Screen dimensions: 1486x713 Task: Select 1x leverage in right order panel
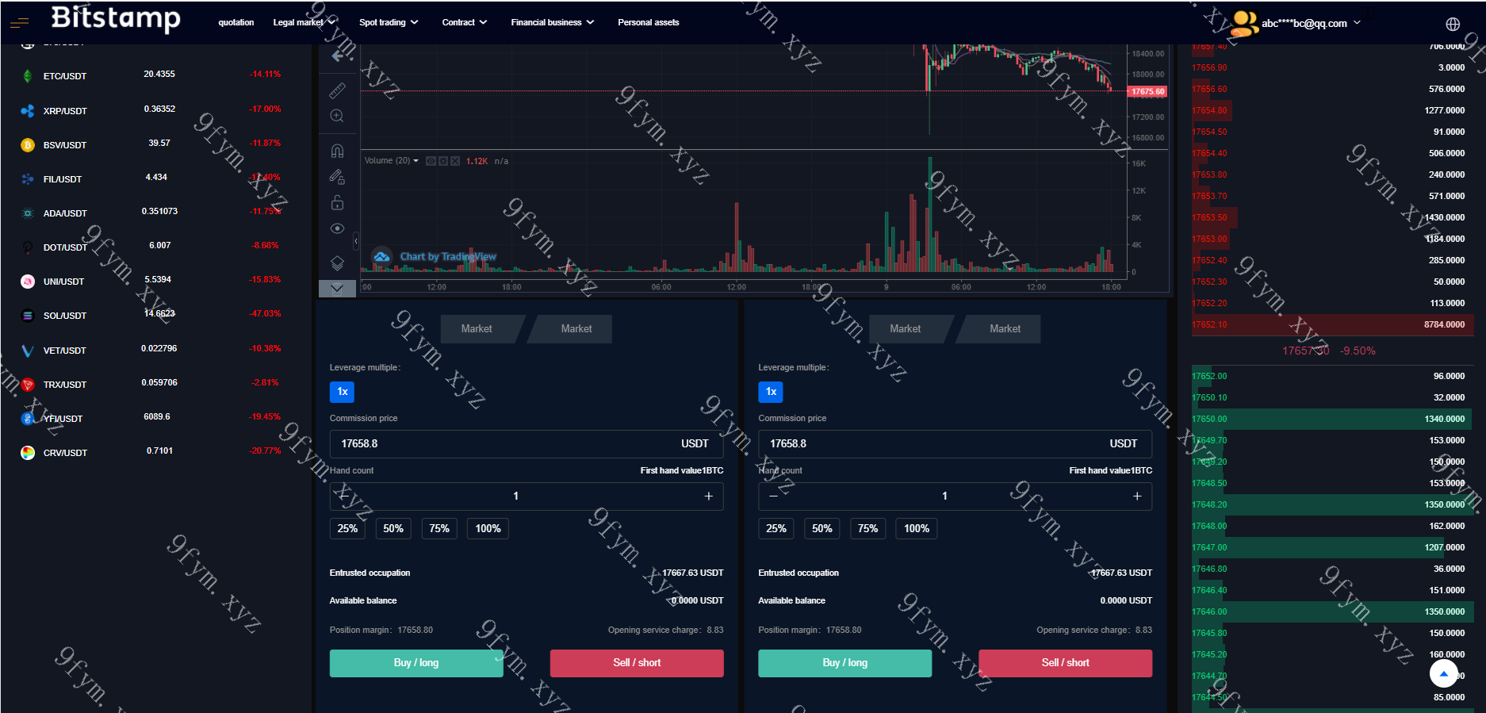pyautogui.click(x=771, y=392)
